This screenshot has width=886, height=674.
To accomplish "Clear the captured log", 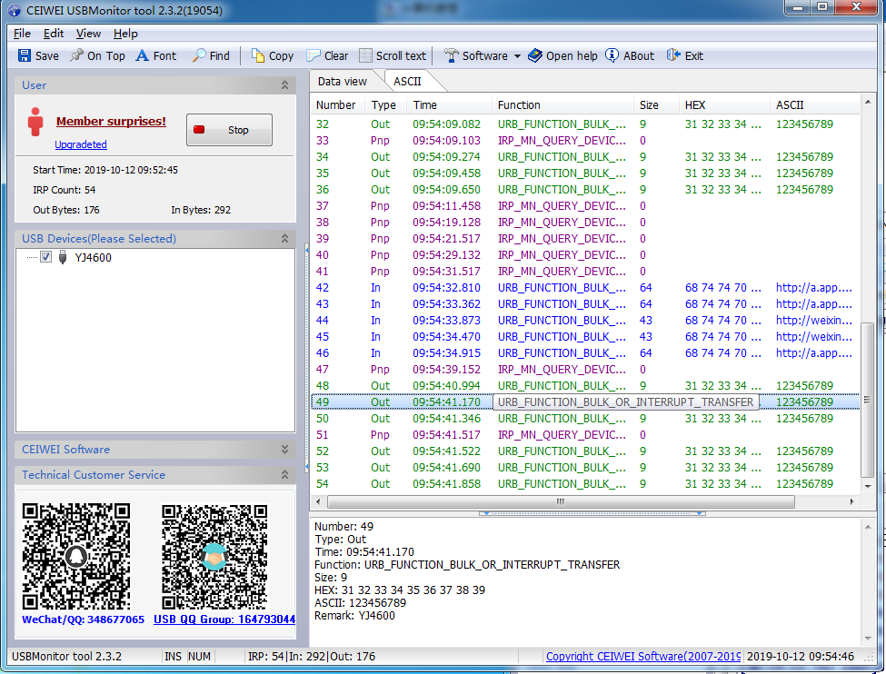I will [327, 55].
